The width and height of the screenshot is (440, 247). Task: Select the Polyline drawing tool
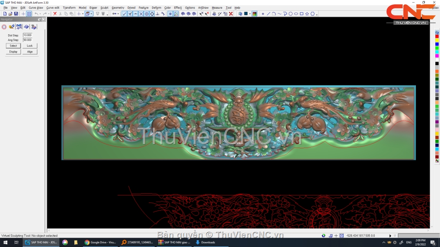click(x=285, y=14)
